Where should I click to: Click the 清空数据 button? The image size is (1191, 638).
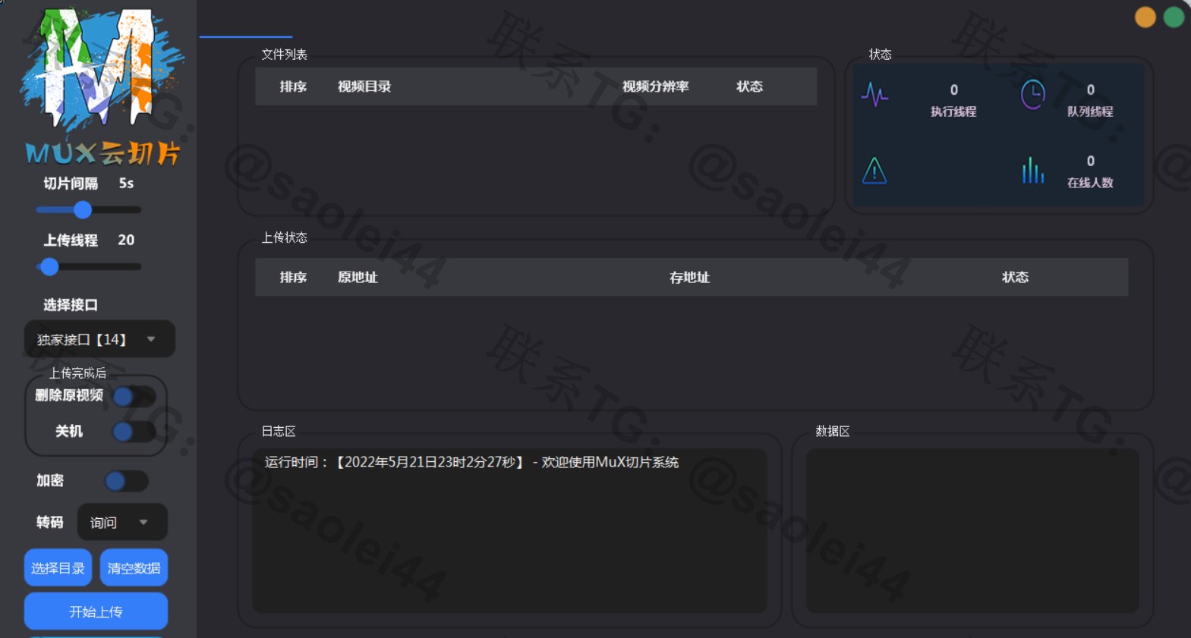pyautogui.click(x=134, y=567)
